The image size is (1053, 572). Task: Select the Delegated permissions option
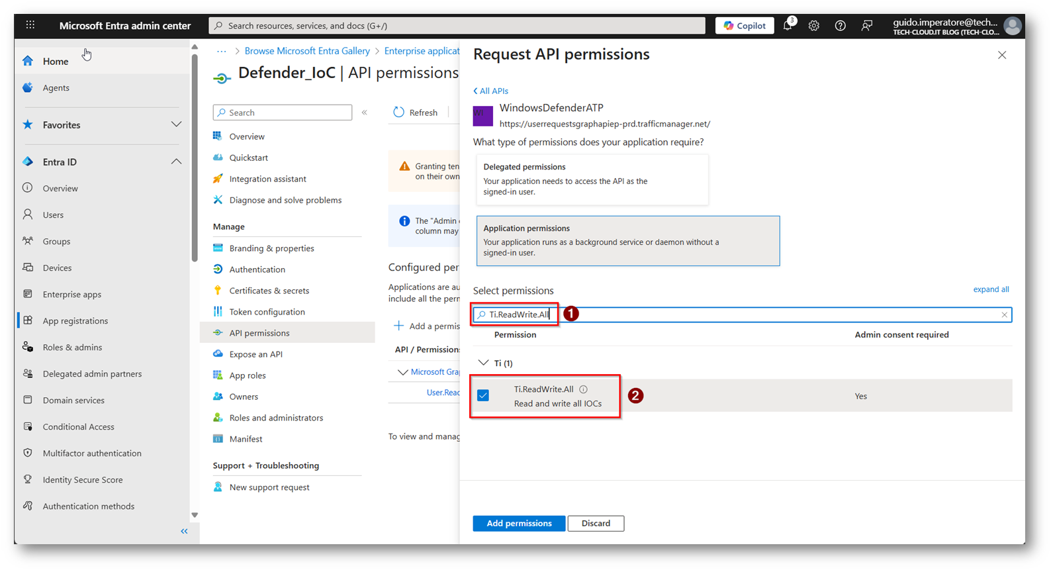click(592, 179)
